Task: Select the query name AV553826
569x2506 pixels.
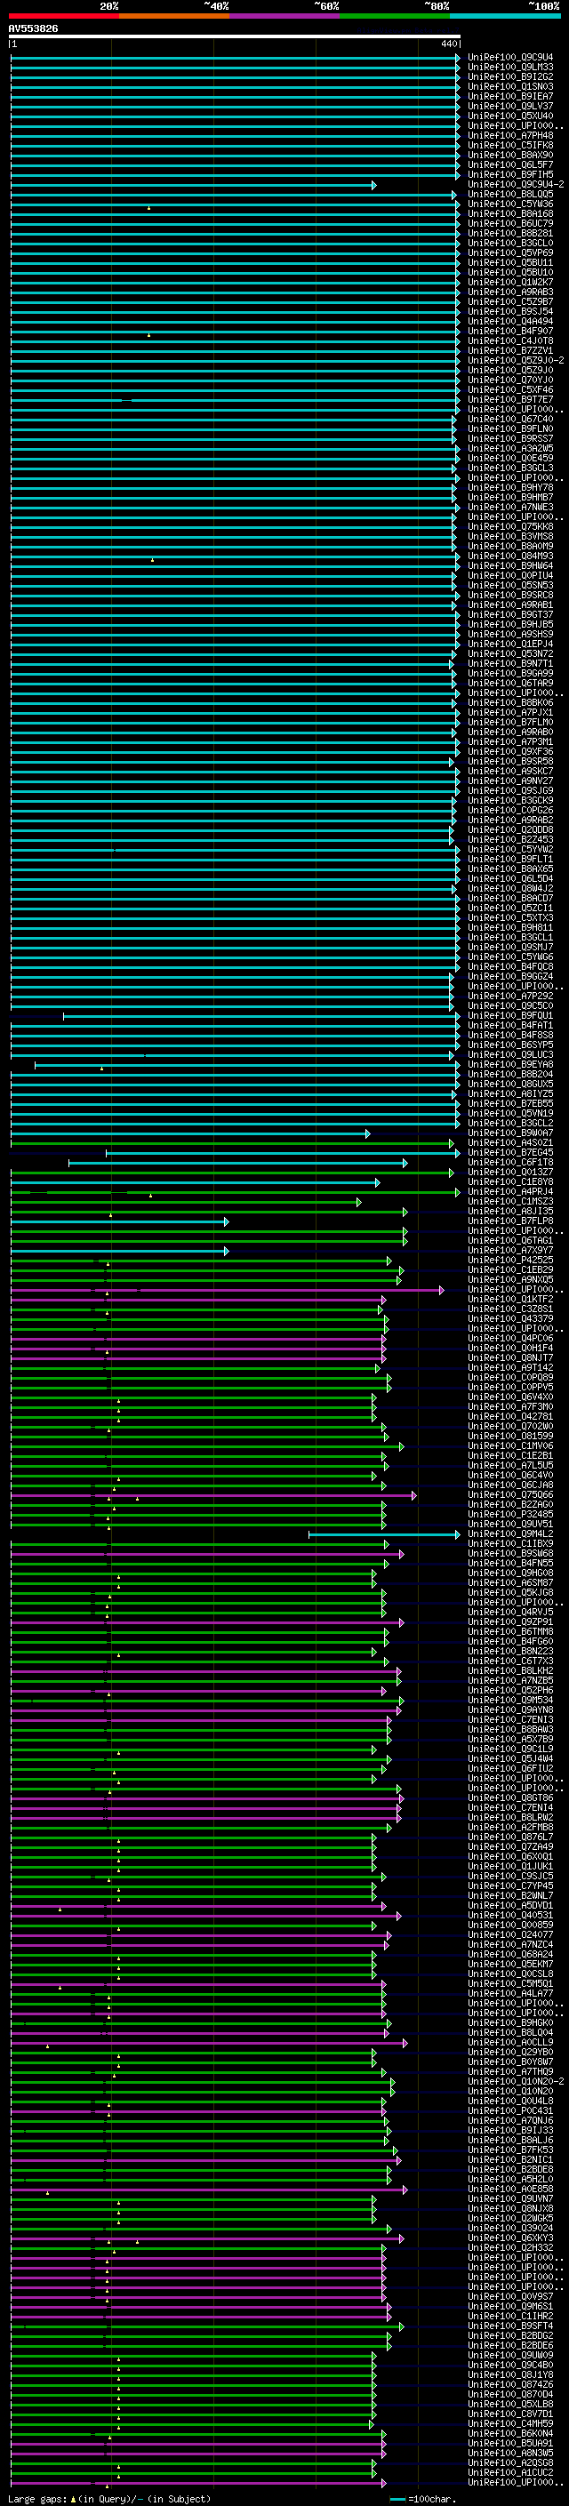Action: 33,29
